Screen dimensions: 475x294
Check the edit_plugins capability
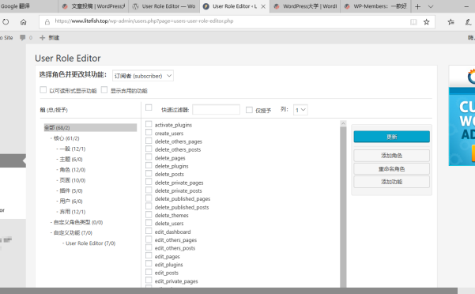pyautogui.click(x=149, y=264)
